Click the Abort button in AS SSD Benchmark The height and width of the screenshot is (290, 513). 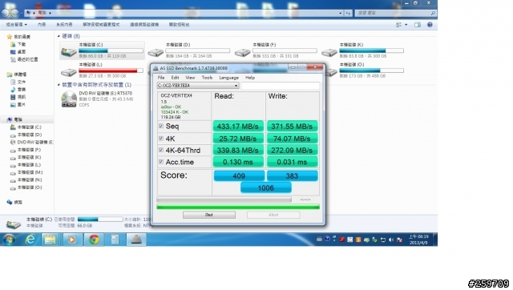pyautogui.click(x=273, y=215)
